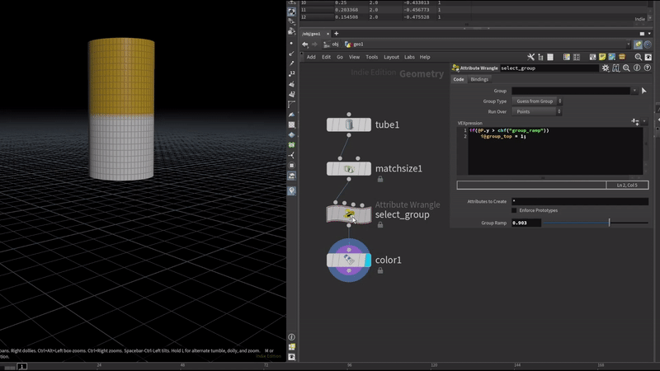Click geo1 in the path bar
The width and height of the screenshot is (660, 371).
click(355, 45)
